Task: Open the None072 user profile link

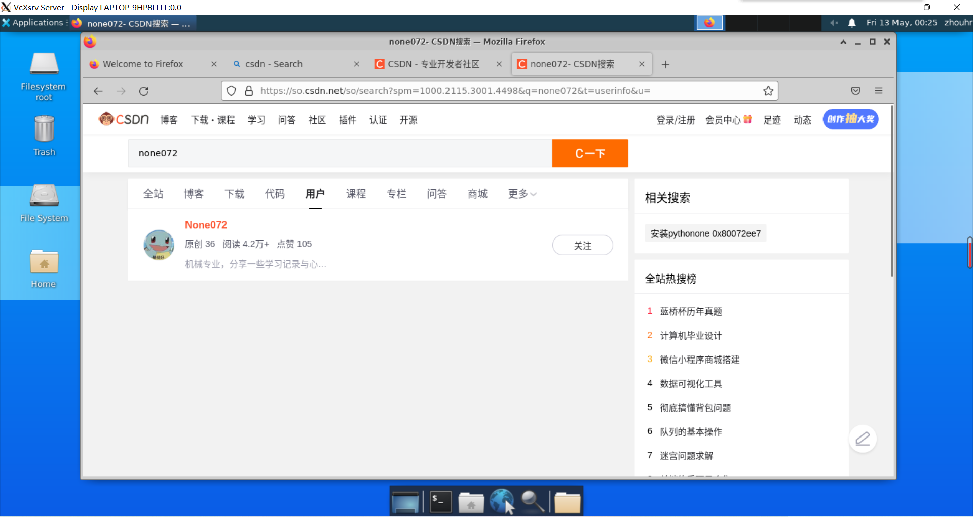Action: point(206,225)
